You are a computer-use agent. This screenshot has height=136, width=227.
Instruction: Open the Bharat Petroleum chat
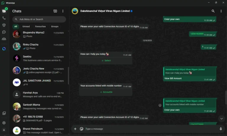tap(39, 130)
